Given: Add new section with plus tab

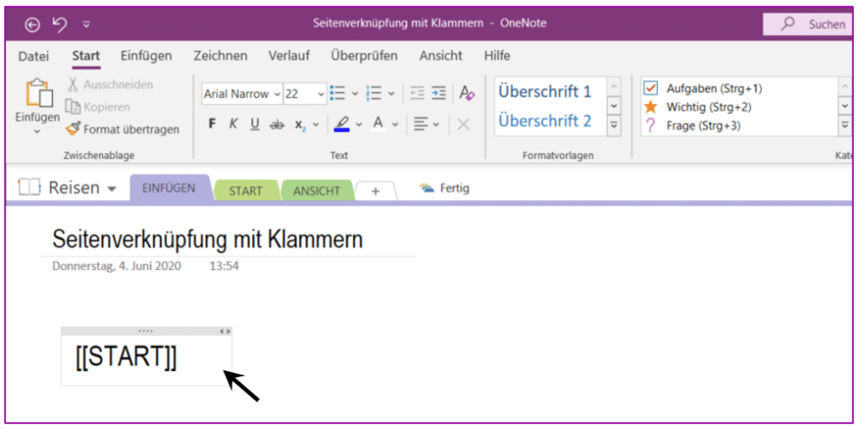Looking at the screenshot, I should [x=375, y=192].
